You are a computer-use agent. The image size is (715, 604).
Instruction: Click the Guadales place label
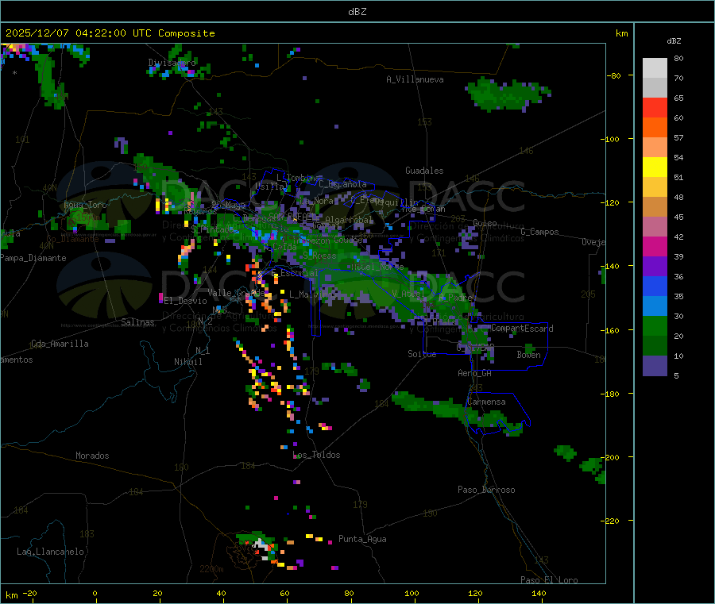click(424, 171)
